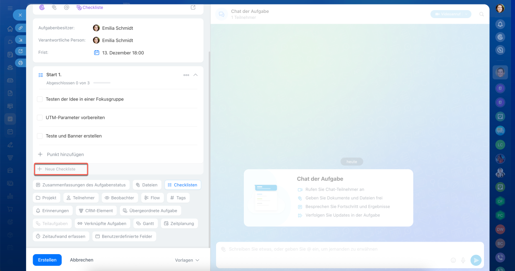Screen dimensions: 515x271
Task: Click the print icon on slider edge
Action: tap(21, 63)
